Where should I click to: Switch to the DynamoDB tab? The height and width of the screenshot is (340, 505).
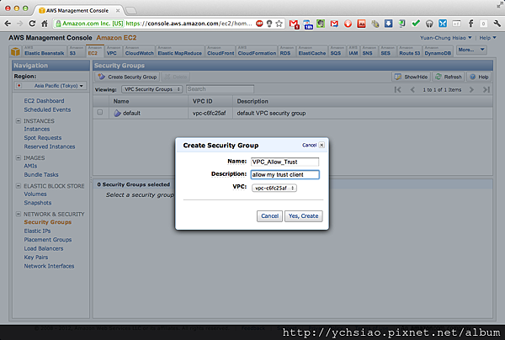438,51
